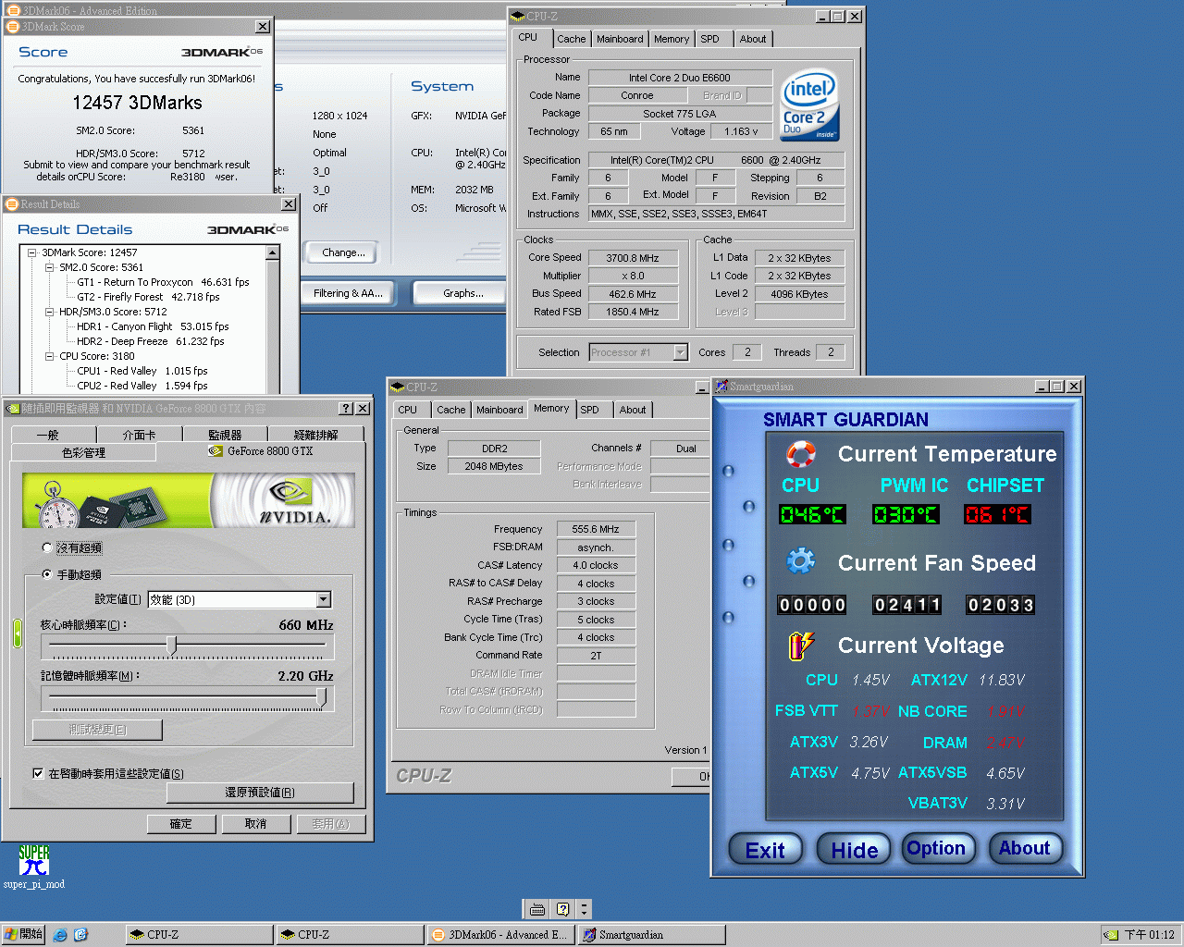The width and height of the screenshot is (1184, 947).
Task: Click the system clock in the tray
Action: (1150, 935)
